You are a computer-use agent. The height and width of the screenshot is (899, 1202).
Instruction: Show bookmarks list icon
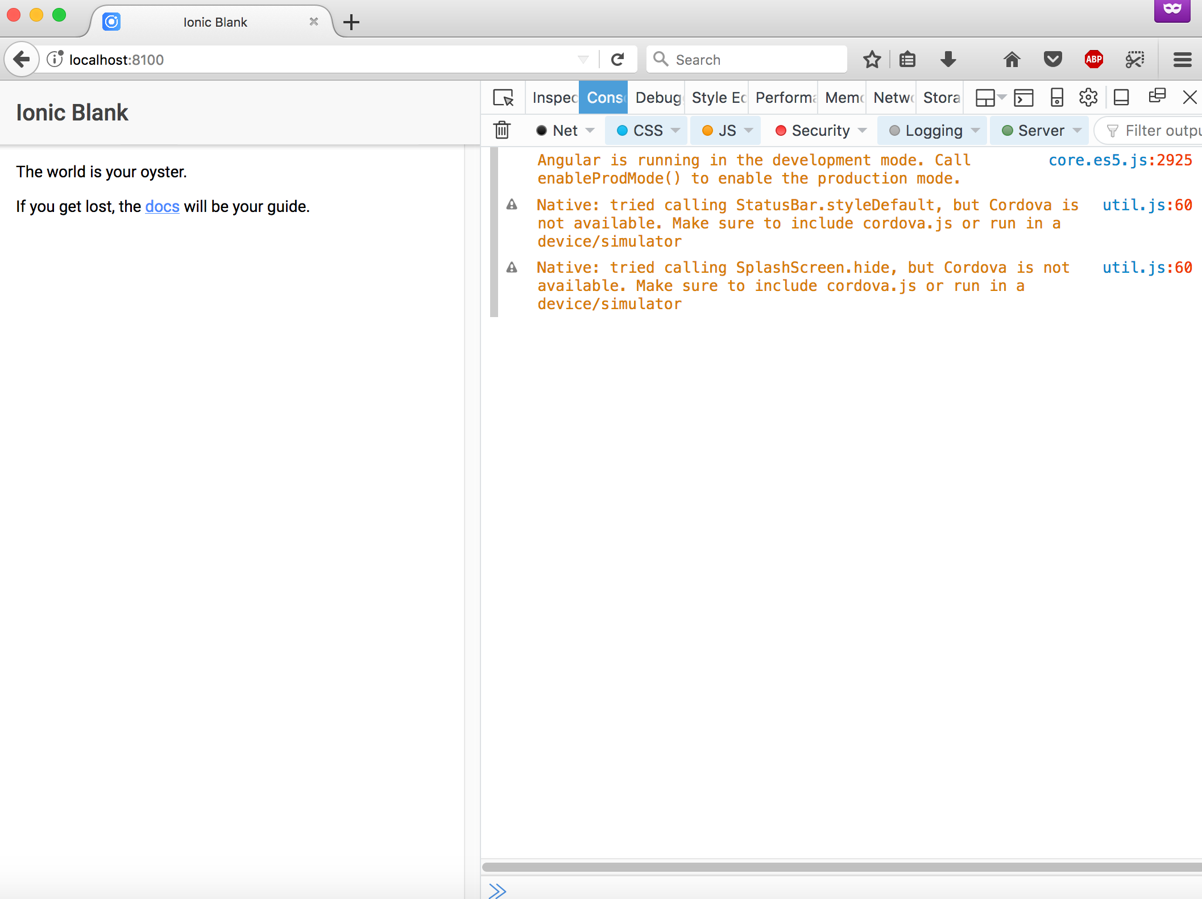pos(907,59)
